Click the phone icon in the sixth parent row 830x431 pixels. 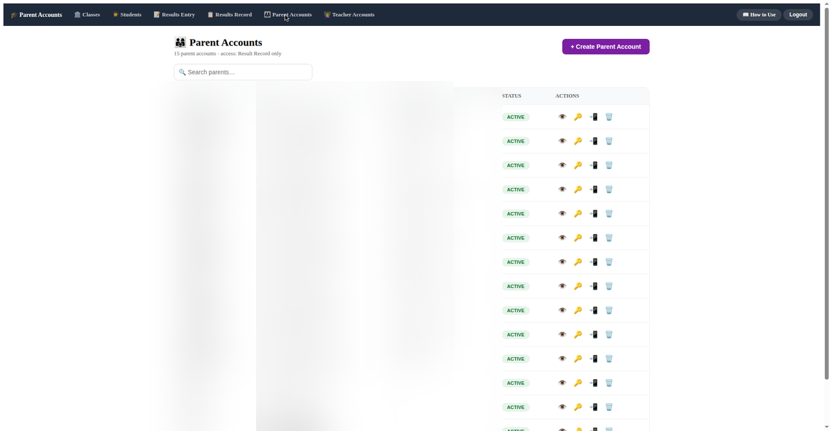(x=593, y=238)
